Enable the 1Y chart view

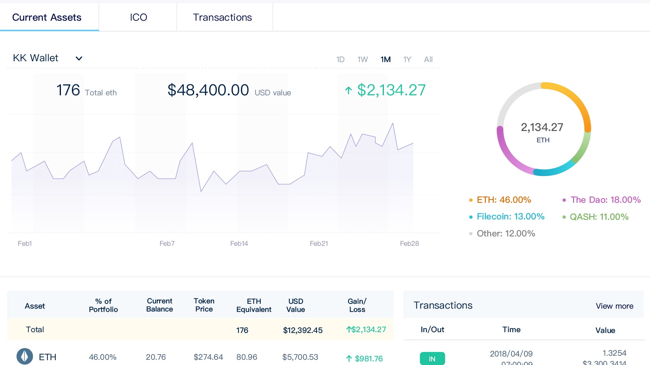click(407, 59)
